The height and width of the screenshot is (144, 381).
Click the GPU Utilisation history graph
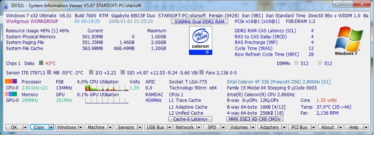coord(107,100)
